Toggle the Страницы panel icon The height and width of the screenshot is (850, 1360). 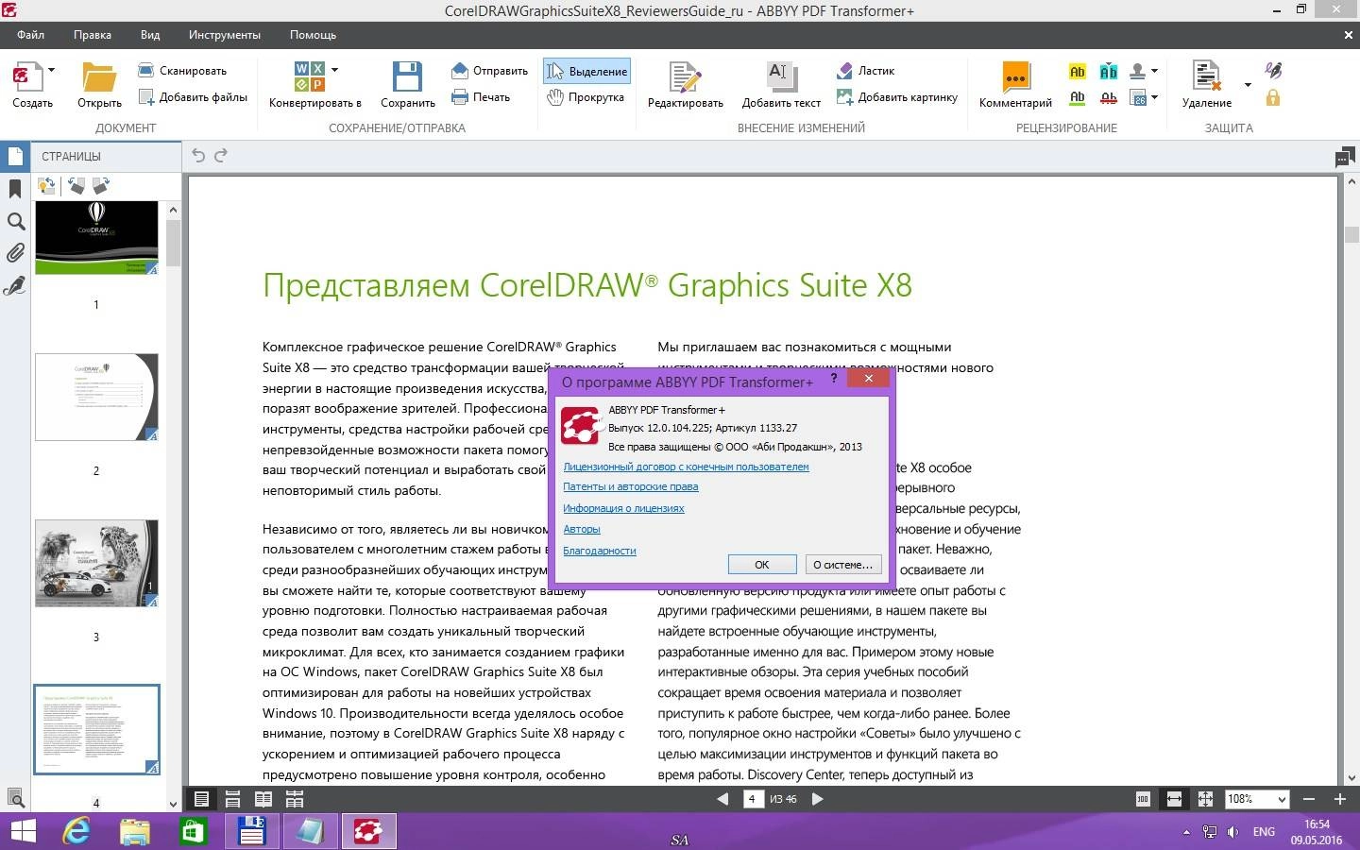(x=15, y=156)
